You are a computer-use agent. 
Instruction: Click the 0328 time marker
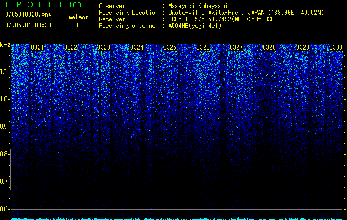tap(269, 47)
